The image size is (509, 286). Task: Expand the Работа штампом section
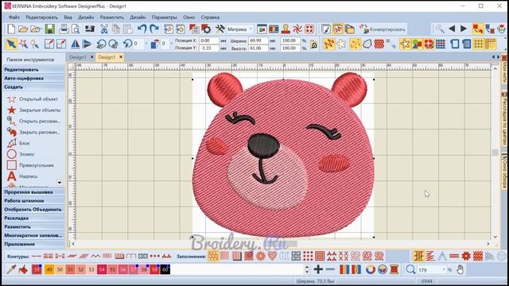(x=33, y=201)
